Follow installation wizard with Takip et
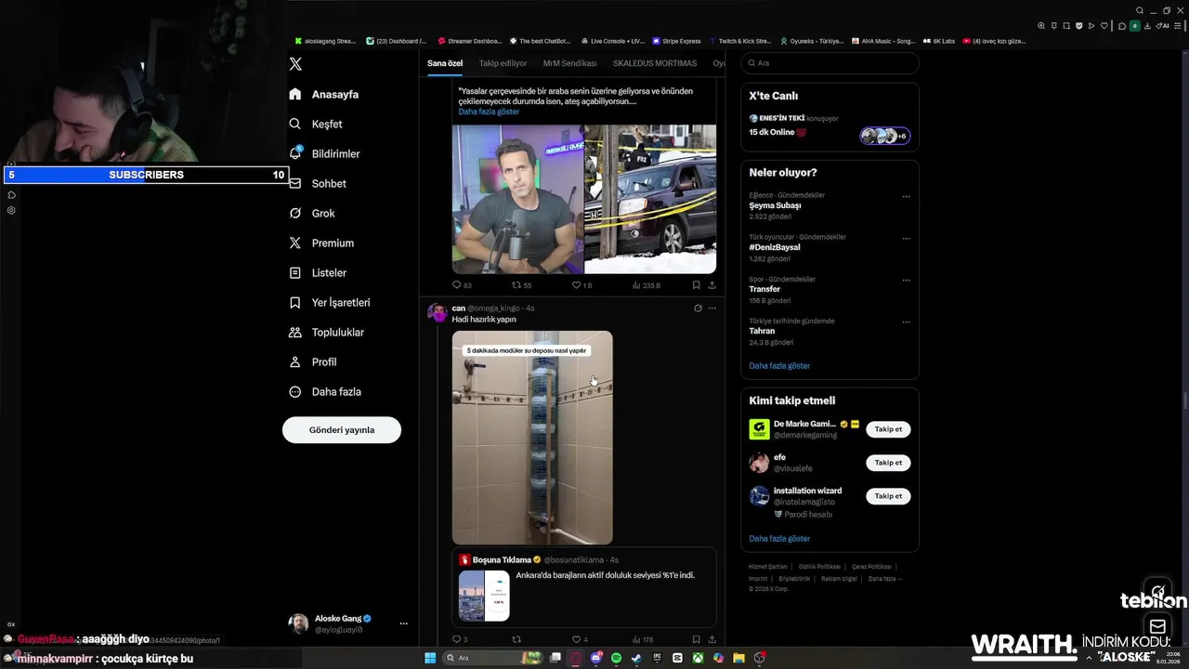The image size is (1189, 669). tap(888, 496)
